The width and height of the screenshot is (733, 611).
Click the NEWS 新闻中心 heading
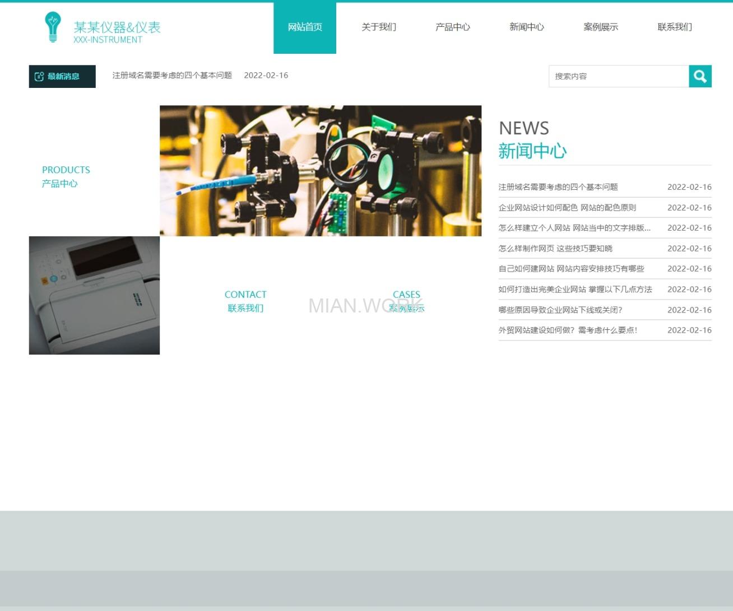point(532,139)
